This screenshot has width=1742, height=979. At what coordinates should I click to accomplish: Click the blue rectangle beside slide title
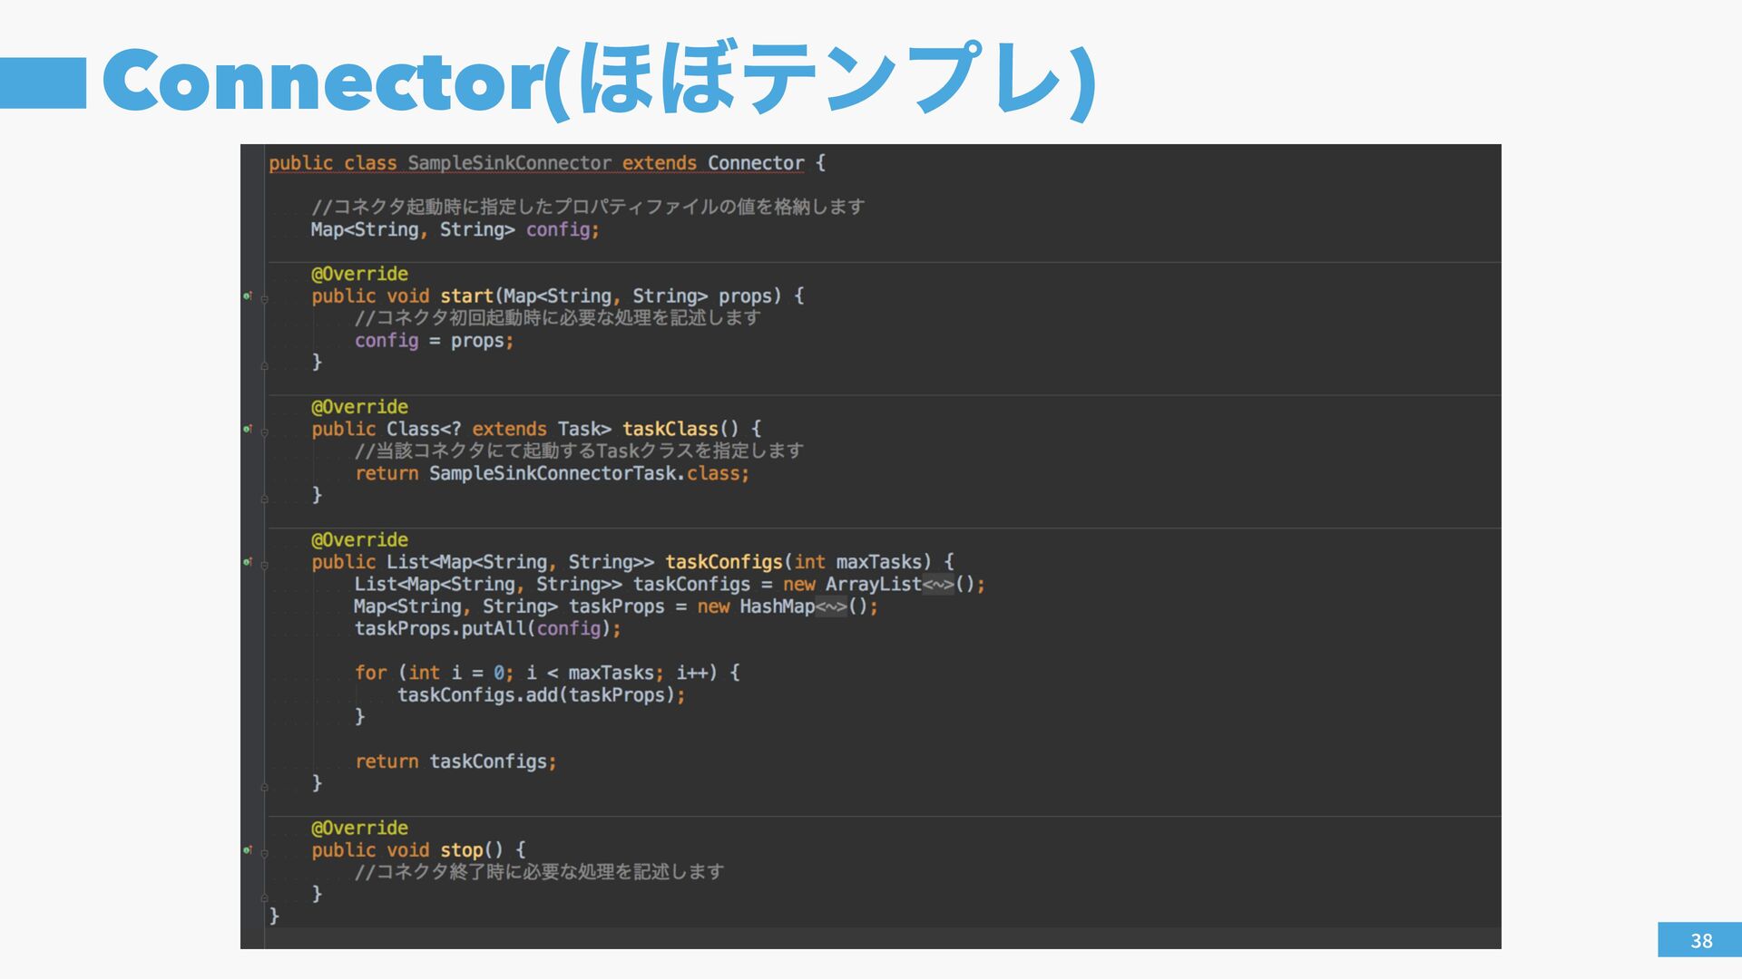pyautogui.click(x=43, y=82)
